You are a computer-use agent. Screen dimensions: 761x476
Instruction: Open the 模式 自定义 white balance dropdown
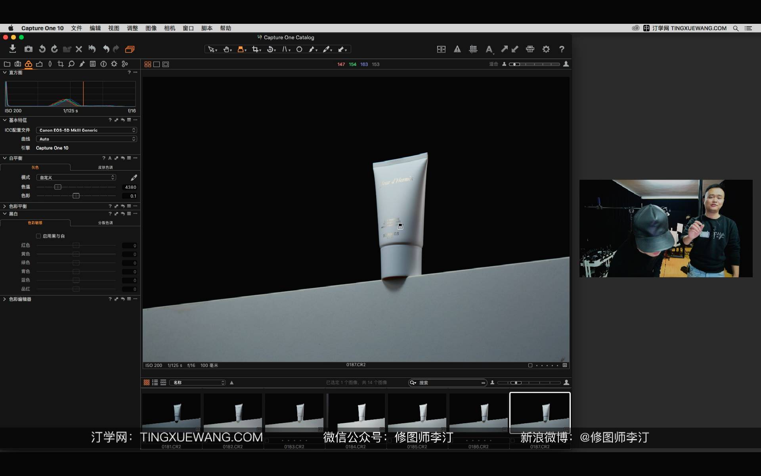[x=76, y=177]
